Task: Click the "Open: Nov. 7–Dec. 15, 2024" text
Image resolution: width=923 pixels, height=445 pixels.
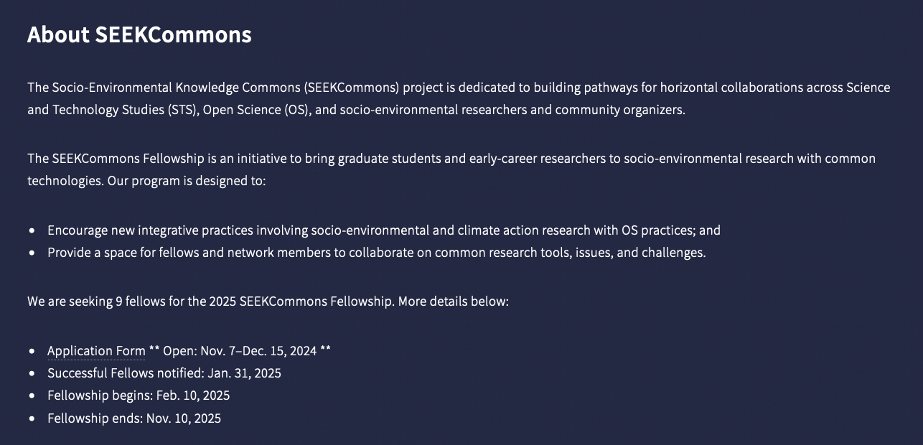Action: (x=240, y=351)
